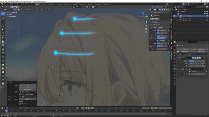The height and width of the screenshot is (117, 209).
Task: Toggle Mirror axis X button
Action: point(191,61)
